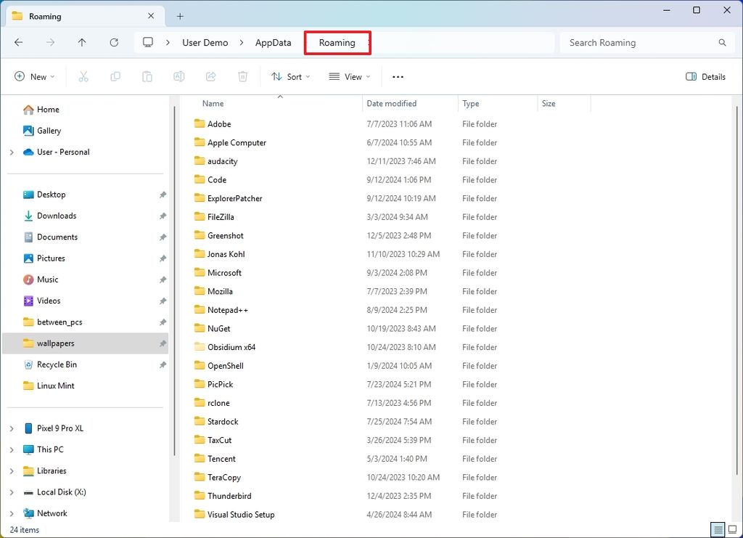Open the AppData breadcrumb link
The height and width of the screenshot is (538, 743).
pyautogui.click(x=273, y=42)
